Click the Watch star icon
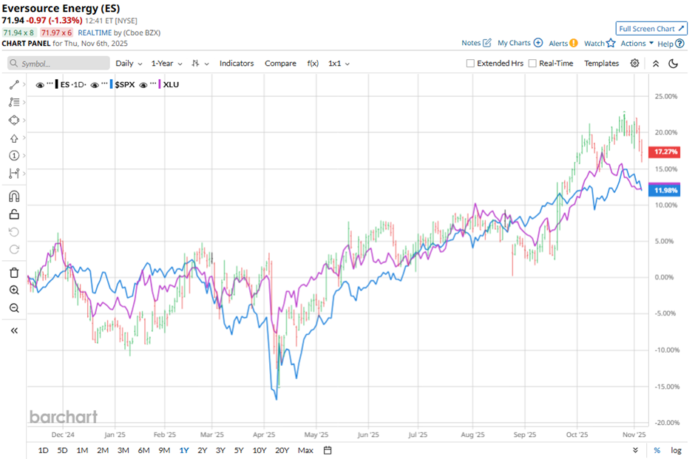This screenshot has height=459, width=695. tap(611, 43)
